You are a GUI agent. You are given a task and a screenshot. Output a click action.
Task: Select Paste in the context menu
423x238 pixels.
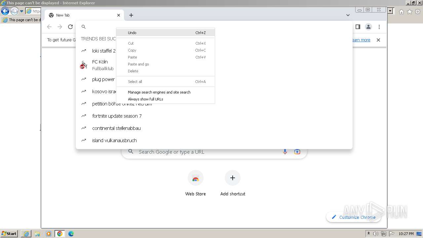166,57
